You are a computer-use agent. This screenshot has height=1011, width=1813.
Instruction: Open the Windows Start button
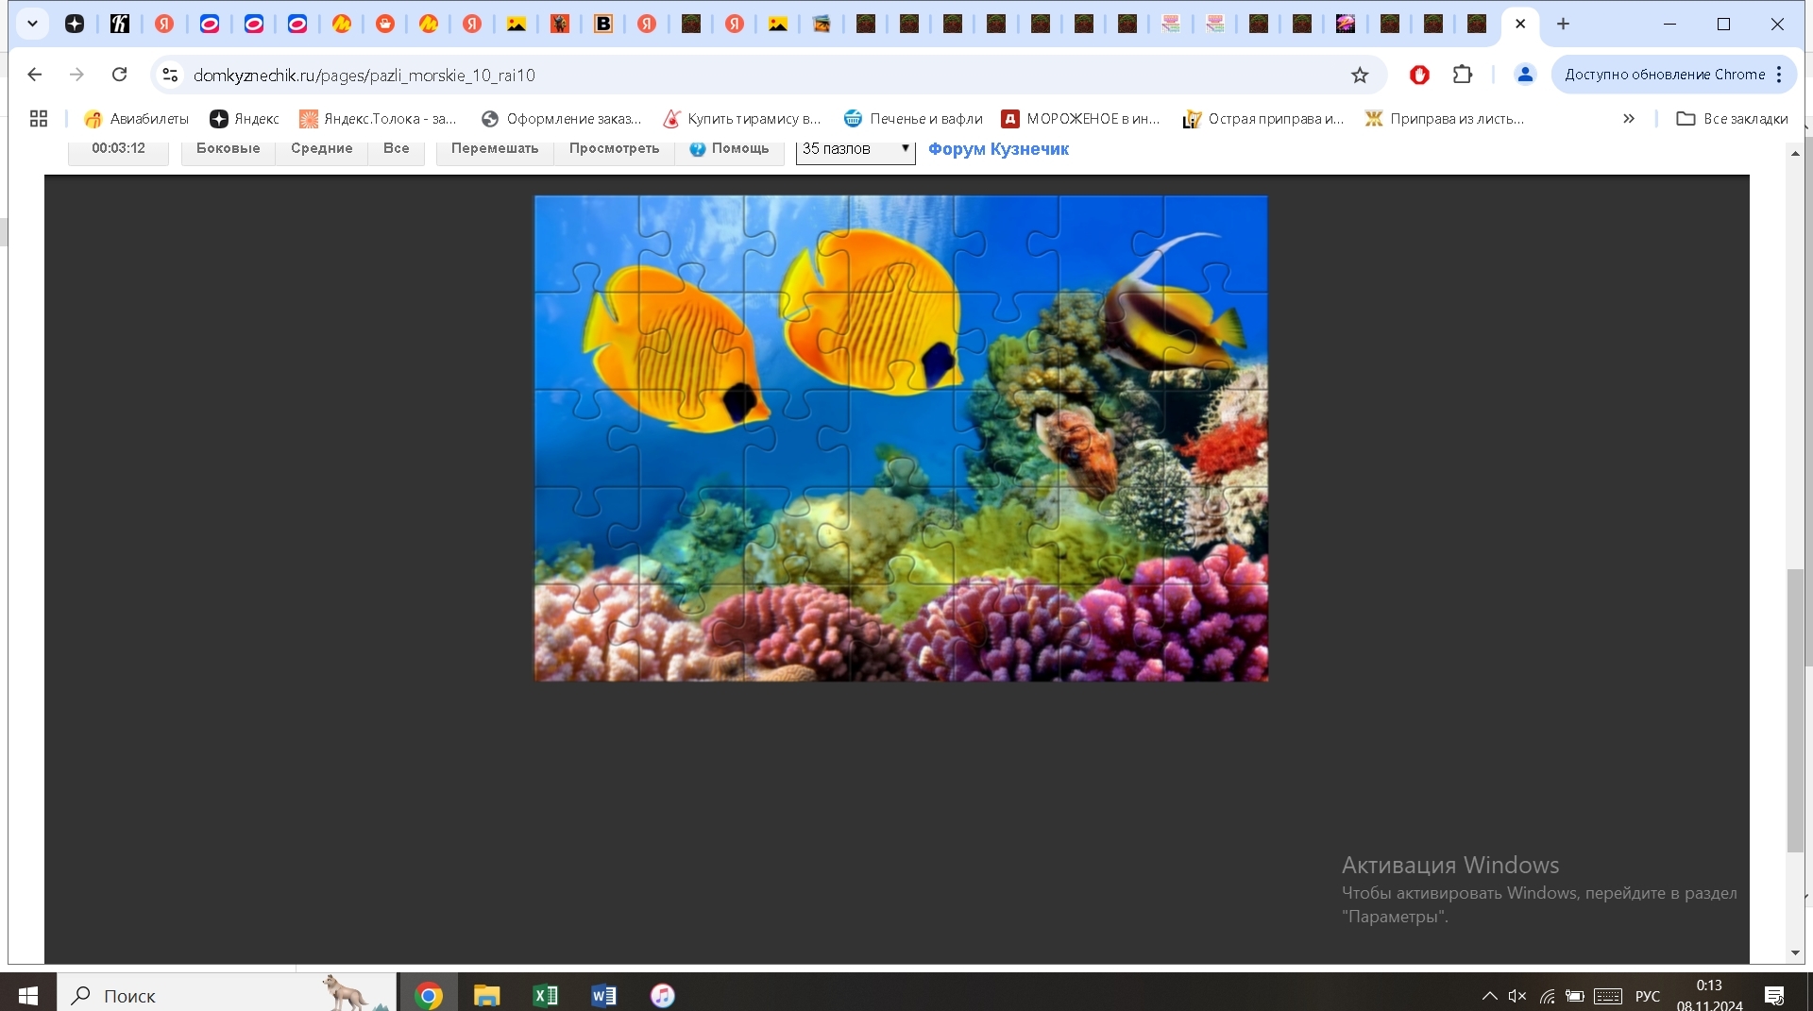28,995
